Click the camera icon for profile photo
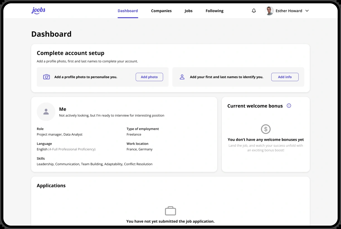The image size is (341, 229). (x=47, y=77)
